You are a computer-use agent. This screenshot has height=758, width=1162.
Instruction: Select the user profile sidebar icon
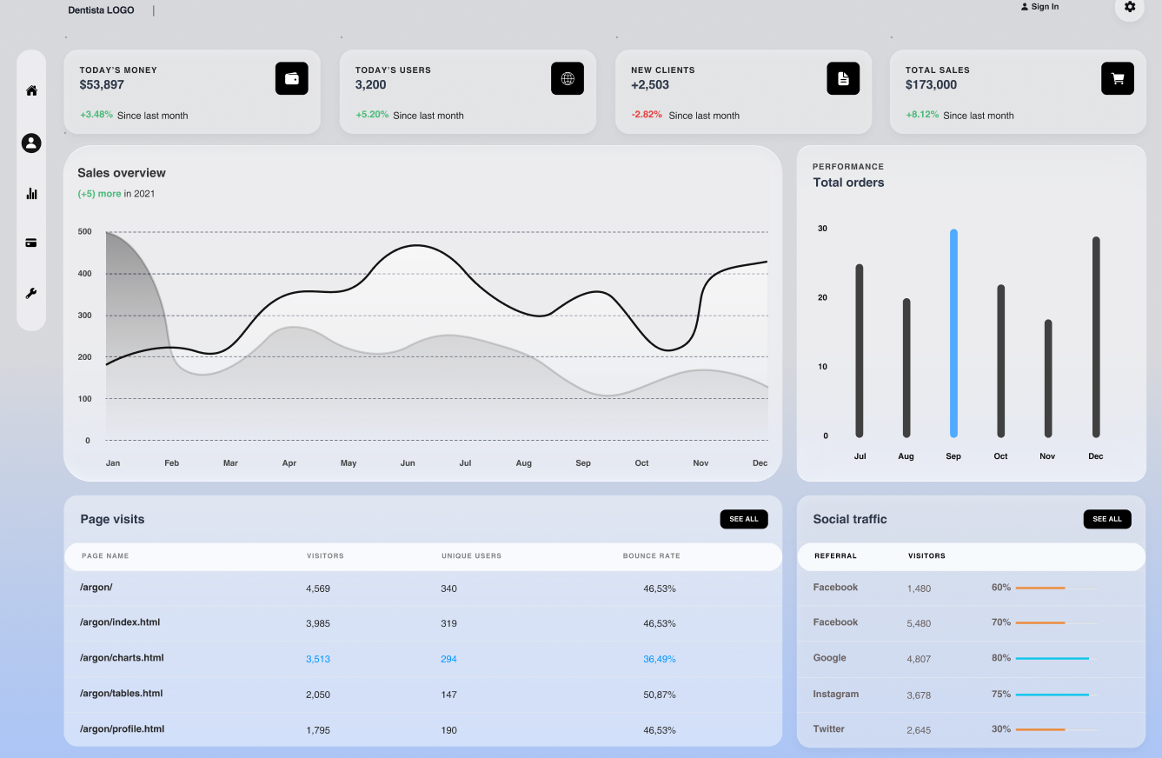point(31,143)
